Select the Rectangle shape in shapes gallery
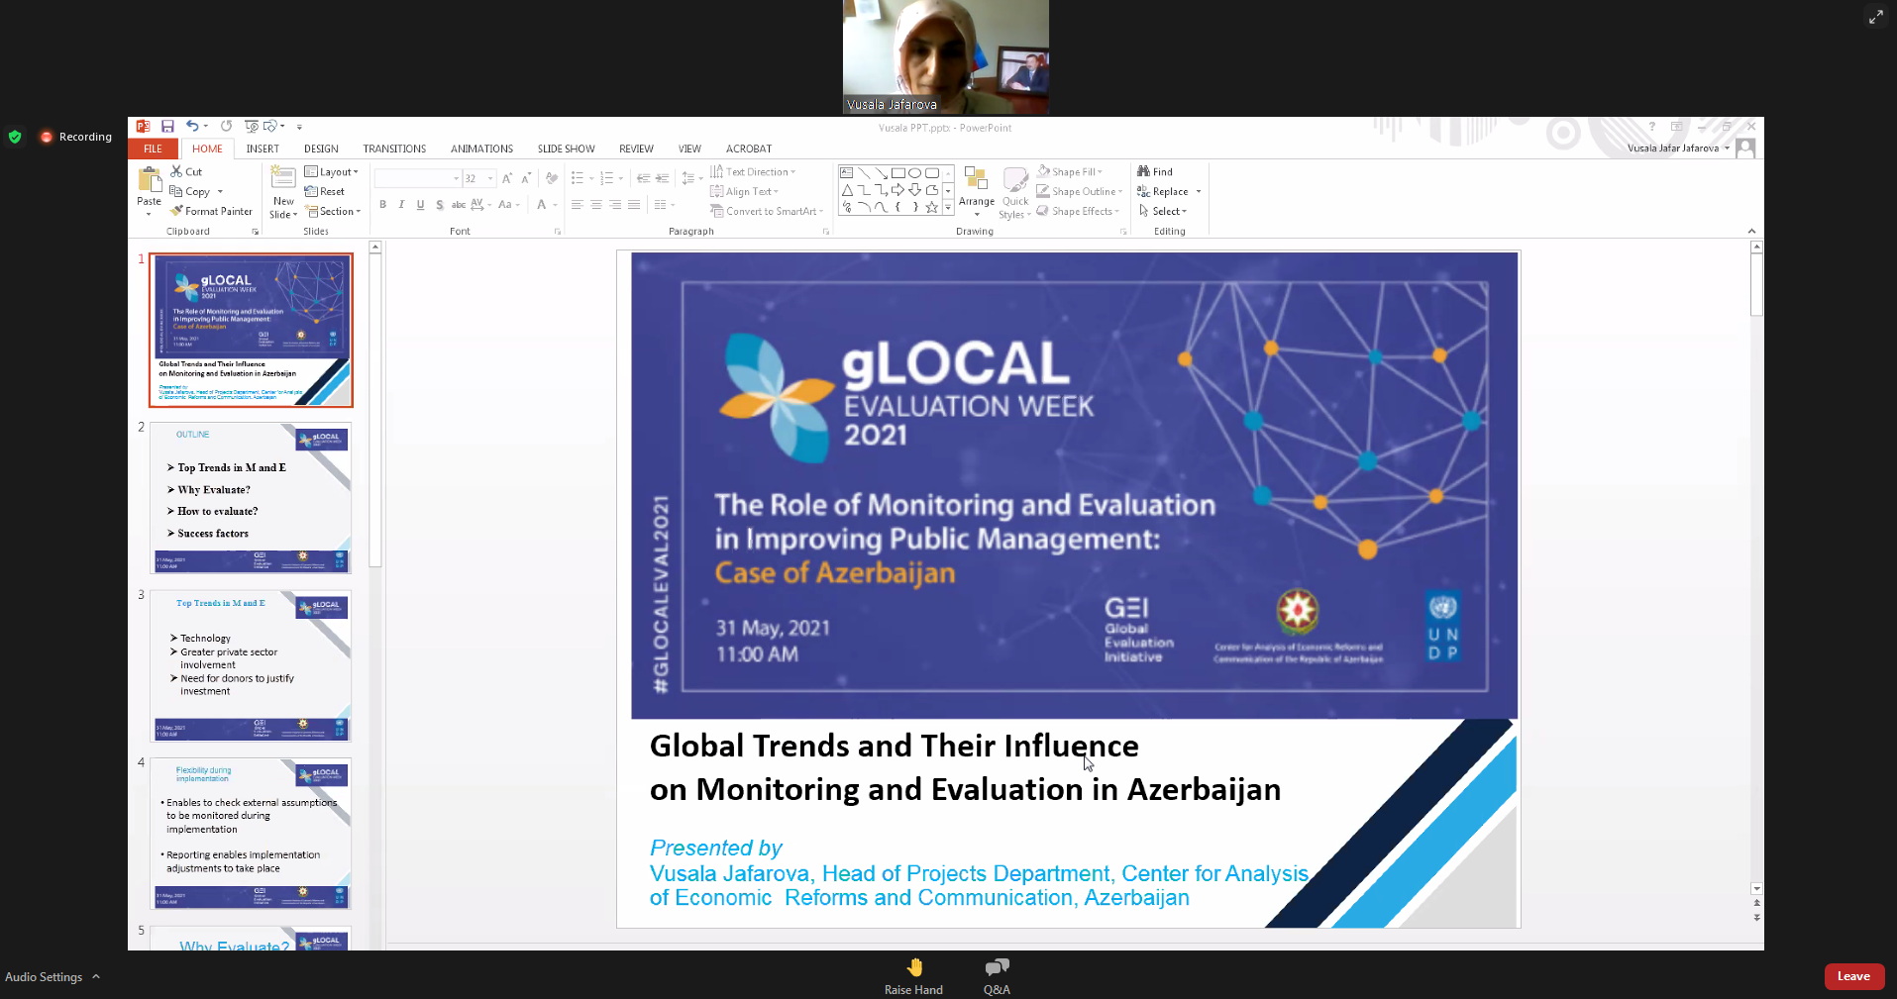This screenshot has width=1897, height=999. tap(897, 173)
